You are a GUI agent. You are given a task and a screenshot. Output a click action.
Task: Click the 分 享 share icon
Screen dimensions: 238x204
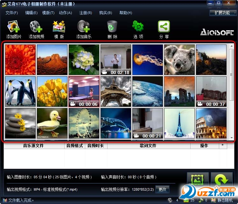(x=164, y=26)
